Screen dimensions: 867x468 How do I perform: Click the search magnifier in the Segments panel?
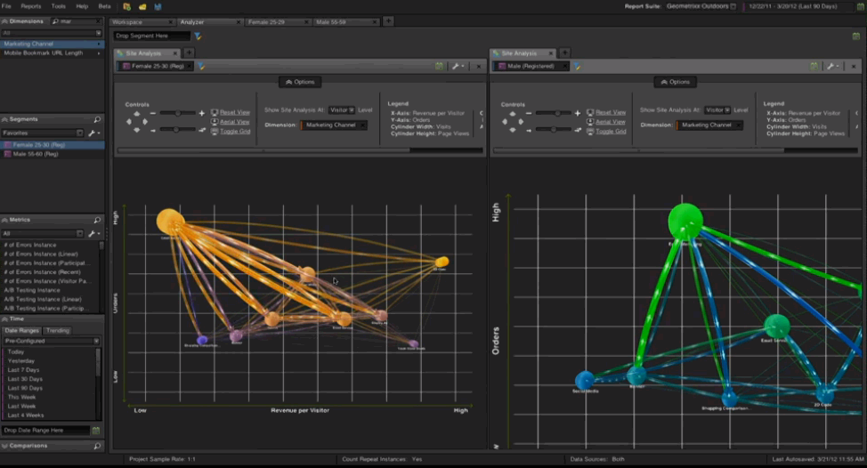tap(97, 119)
